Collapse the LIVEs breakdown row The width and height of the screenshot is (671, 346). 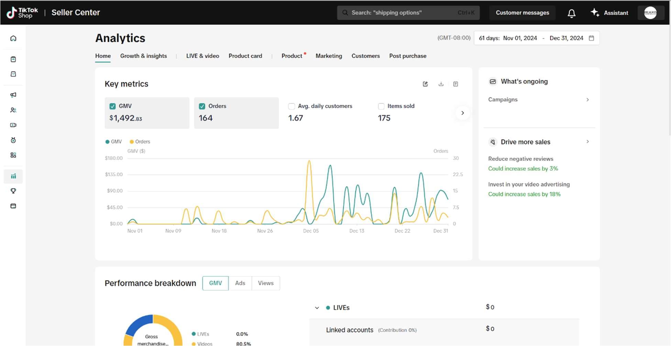coord(317,308)
